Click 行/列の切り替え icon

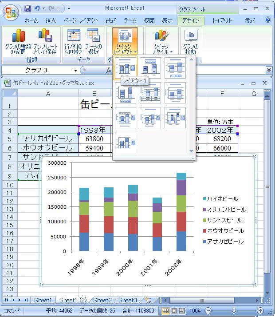(74, 42)
